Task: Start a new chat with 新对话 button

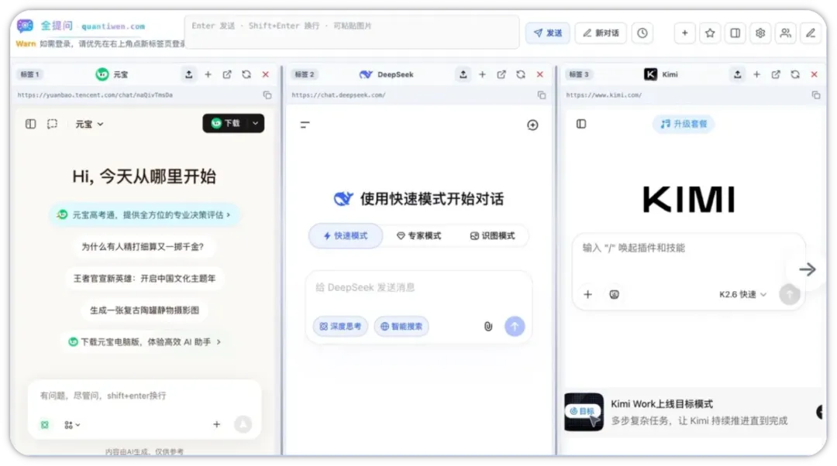Action: click(x=601, y=33)
